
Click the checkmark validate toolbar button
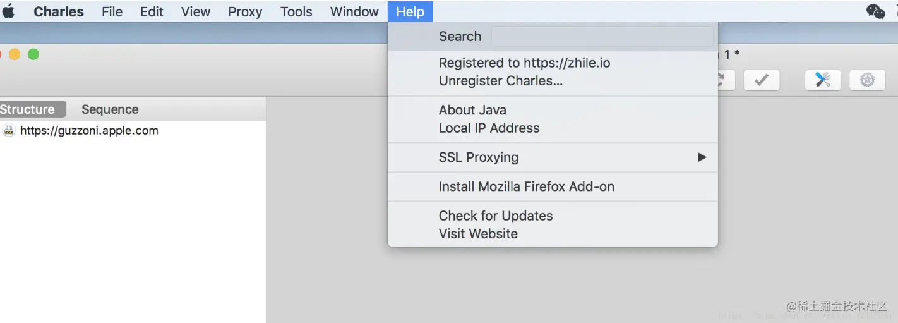(x=762, y=80)
